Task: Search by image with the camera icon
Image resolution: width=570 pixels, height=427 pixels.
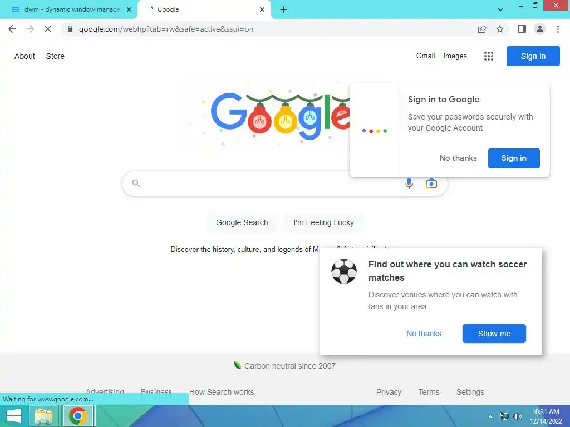Action: [x=431, y=183]
